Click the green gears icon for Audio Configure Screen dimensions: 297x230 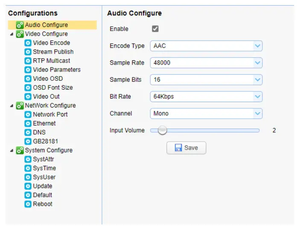tap(20, 25)
